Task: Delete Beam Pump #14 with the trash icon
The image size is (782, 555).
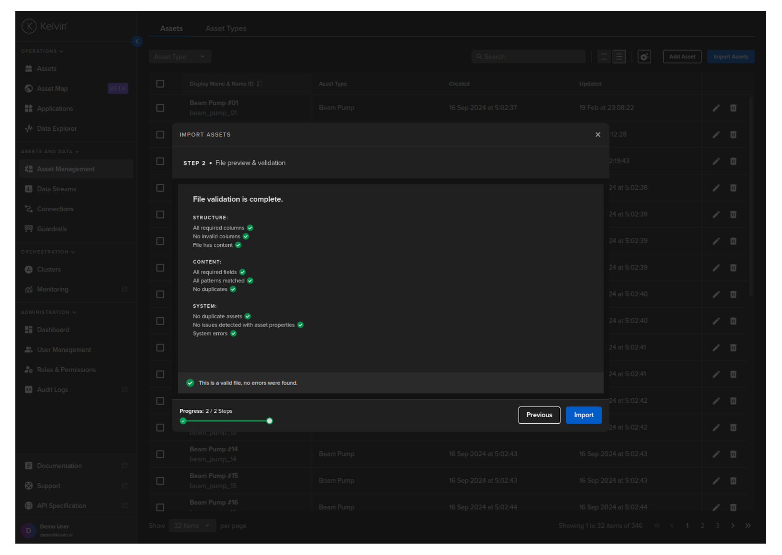Action: [733, 454]
